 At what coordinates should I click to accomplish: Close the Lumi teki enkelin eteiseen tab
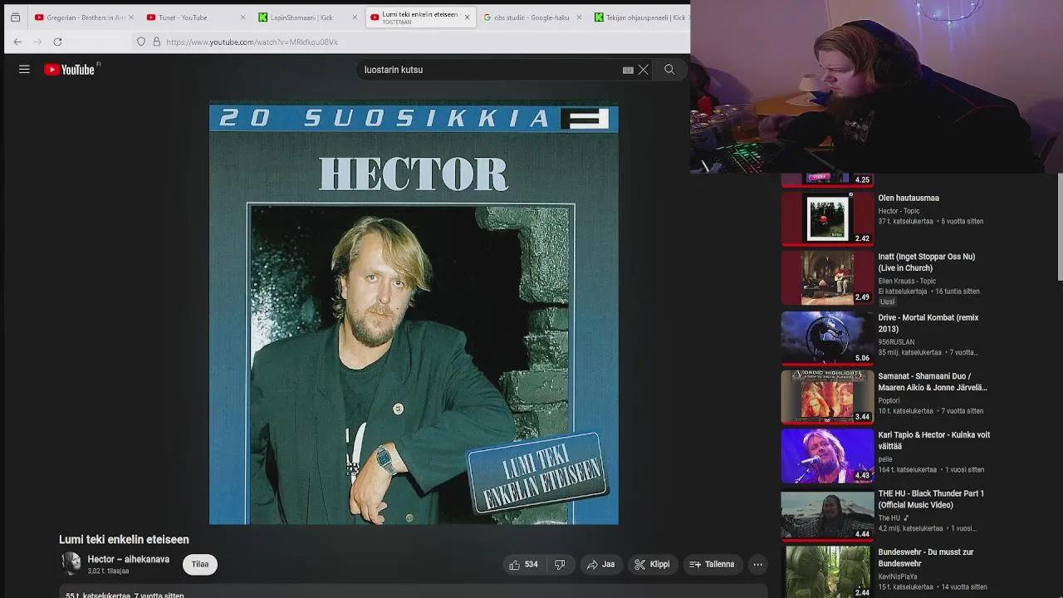tap(467, 17)
